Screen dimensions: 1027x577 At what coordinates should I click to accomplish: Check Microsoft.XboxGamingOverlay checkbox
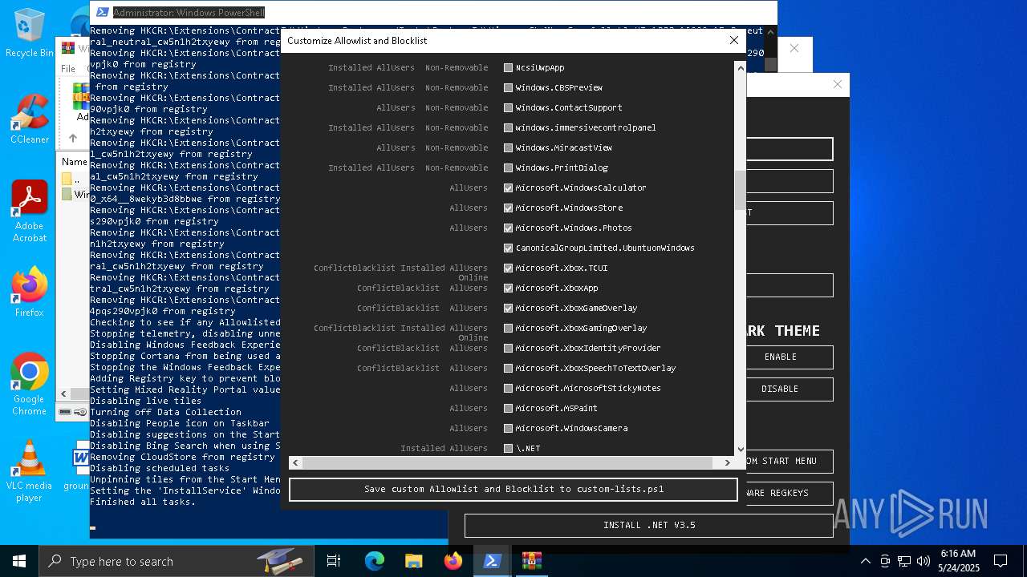[508, 328]
